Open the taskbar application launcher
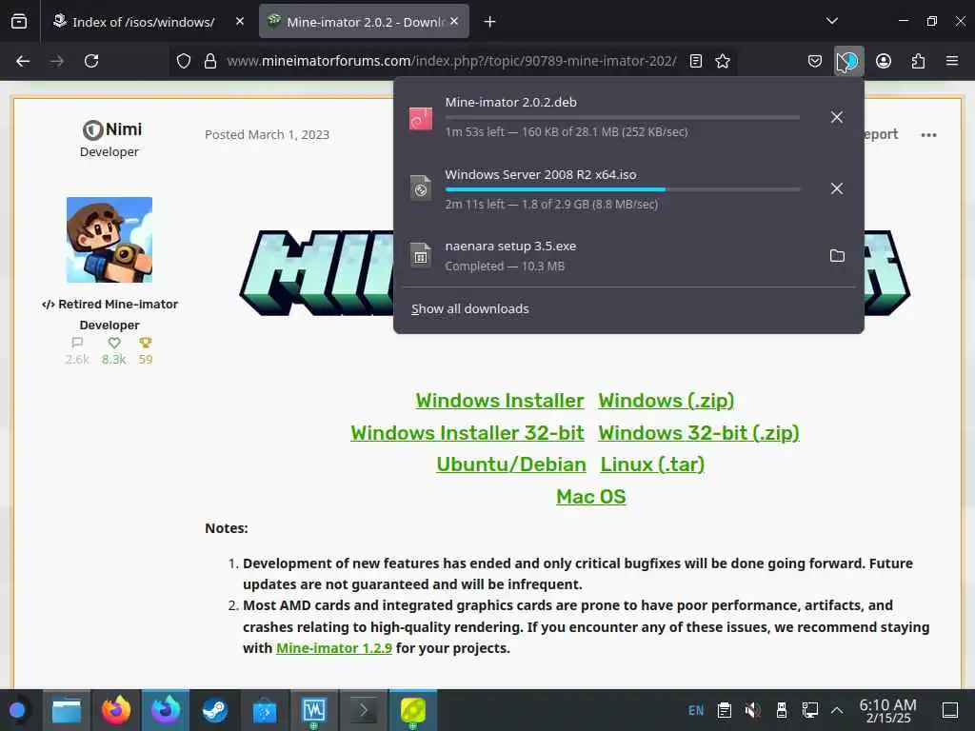Viewport: 975px width, 731px height. click(x=17, y=710)
